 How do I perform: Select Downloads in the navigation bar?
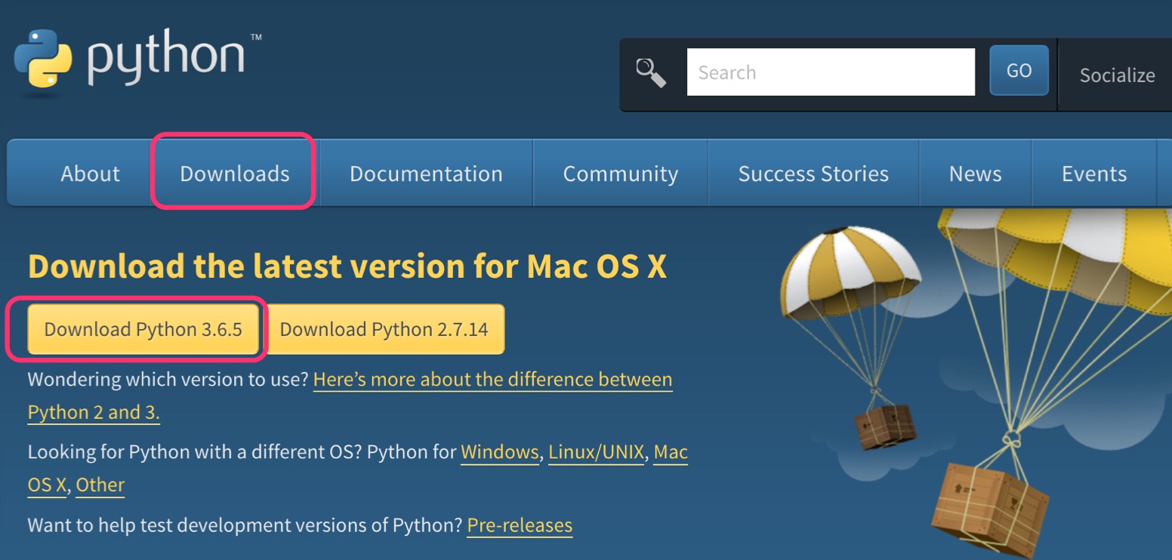pos(234,174)
